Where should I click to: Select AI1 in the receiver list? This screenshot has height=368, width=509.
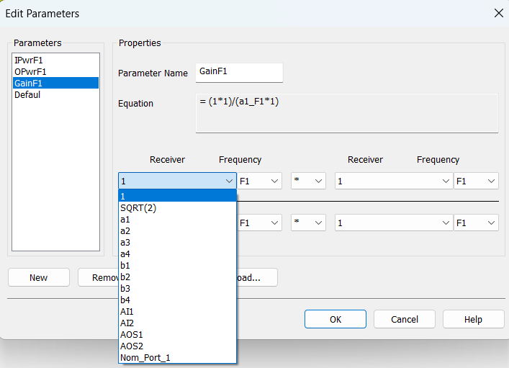click(127, 312)
